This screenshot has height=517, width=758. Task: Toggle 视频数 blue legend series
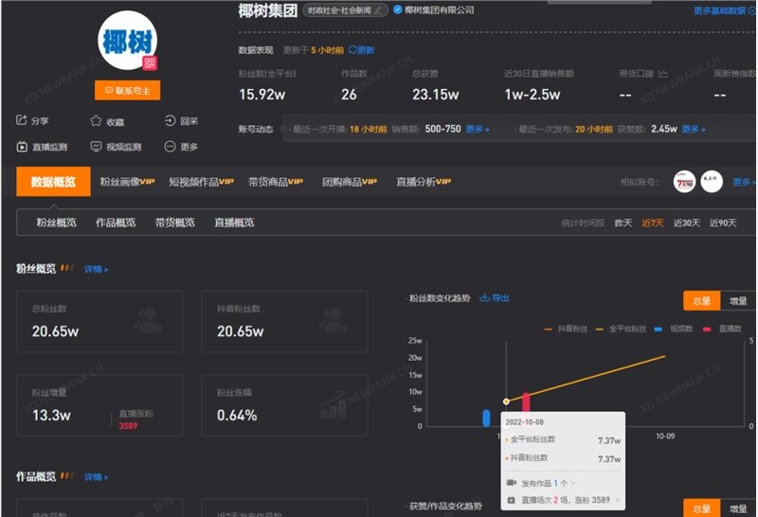[674, 330]
